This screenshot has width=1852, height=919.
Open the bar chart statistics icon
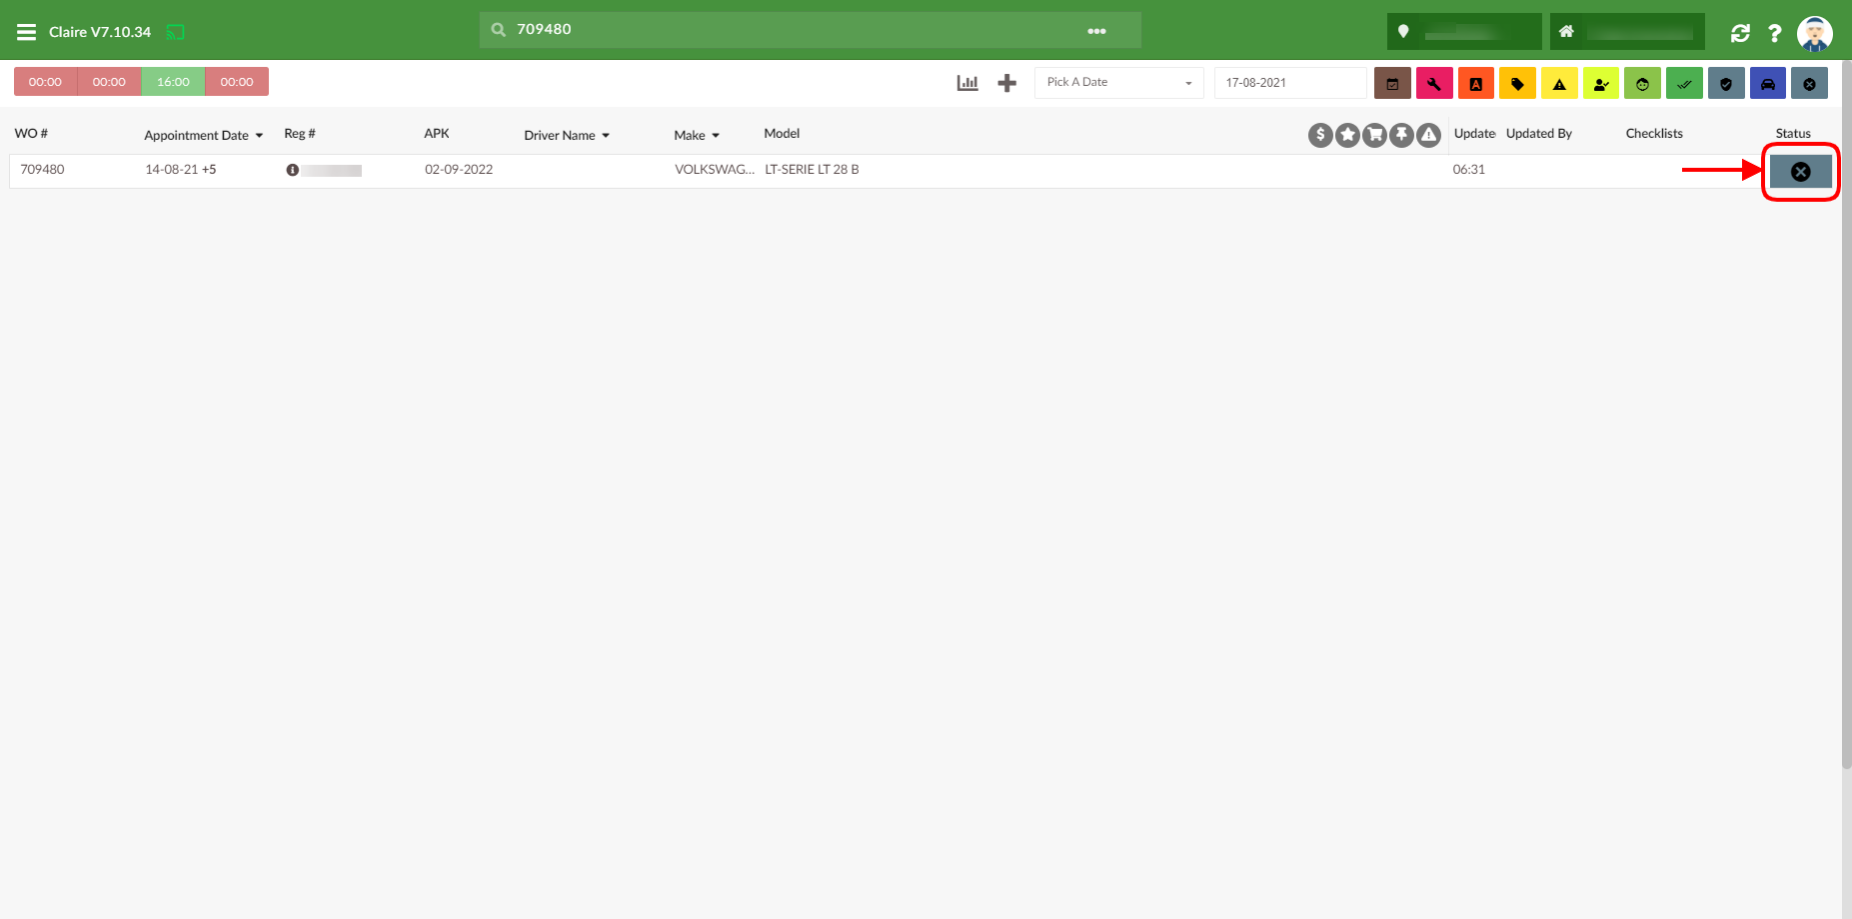[967, 83]
